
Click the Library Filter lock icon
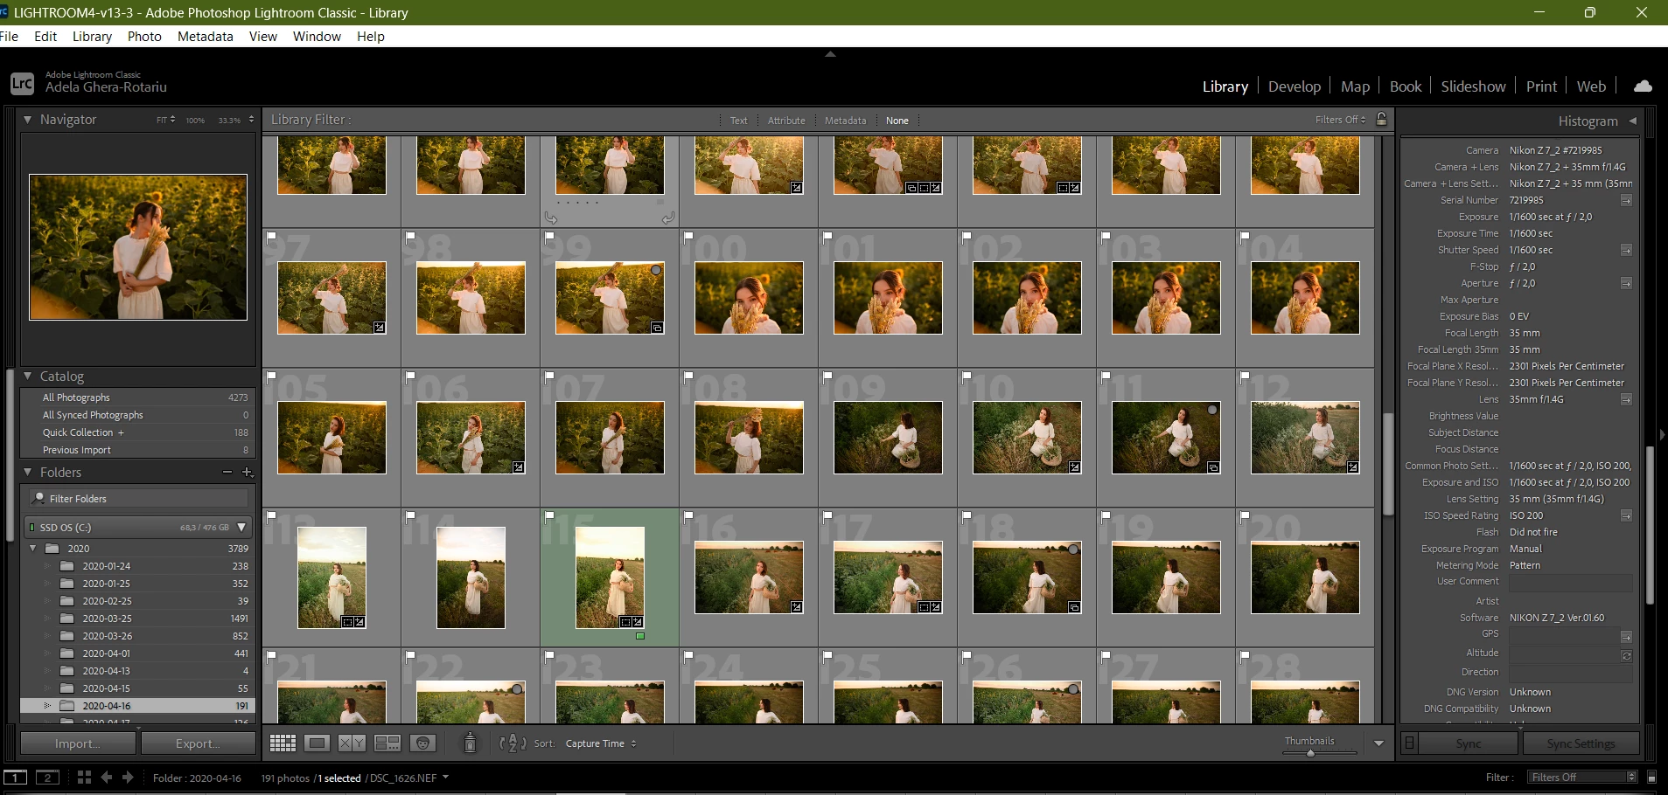1382,120
